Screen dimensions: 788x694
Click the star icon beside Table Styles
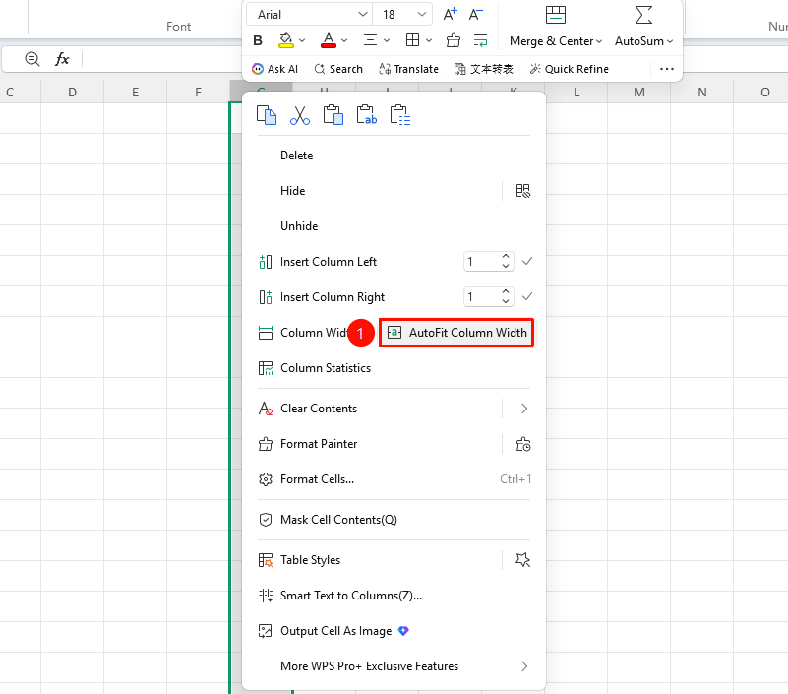click(x=522, y=560)
